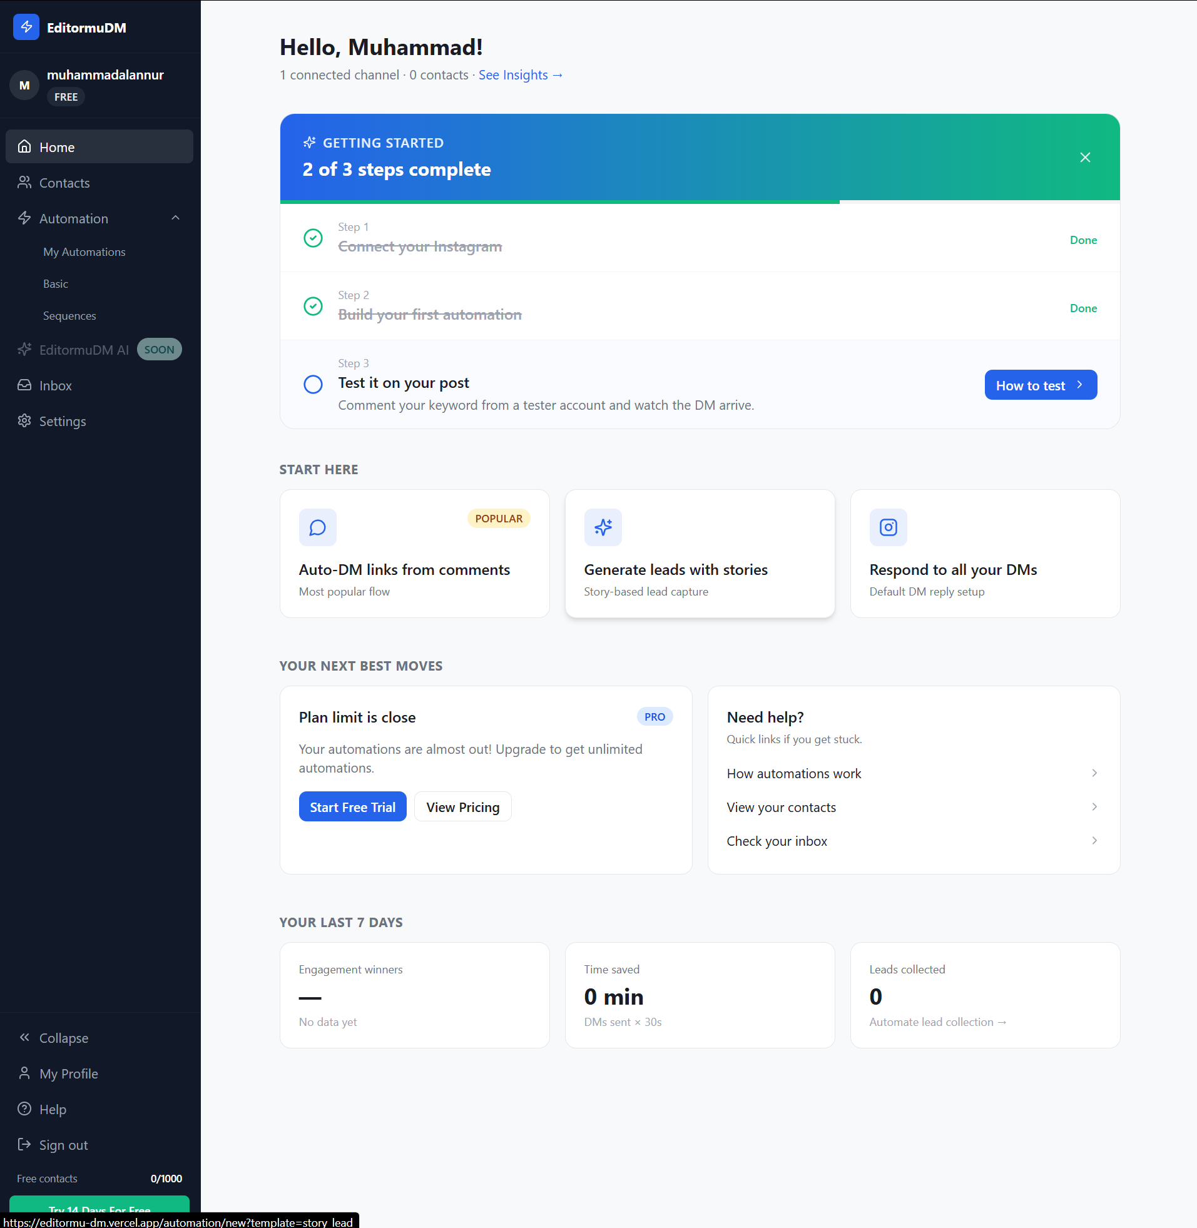Click the Step 2 green checkmark circle

(313, 306)
